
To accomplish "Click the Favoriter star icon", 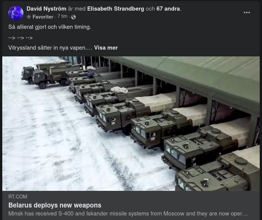I will pos(29,17).
